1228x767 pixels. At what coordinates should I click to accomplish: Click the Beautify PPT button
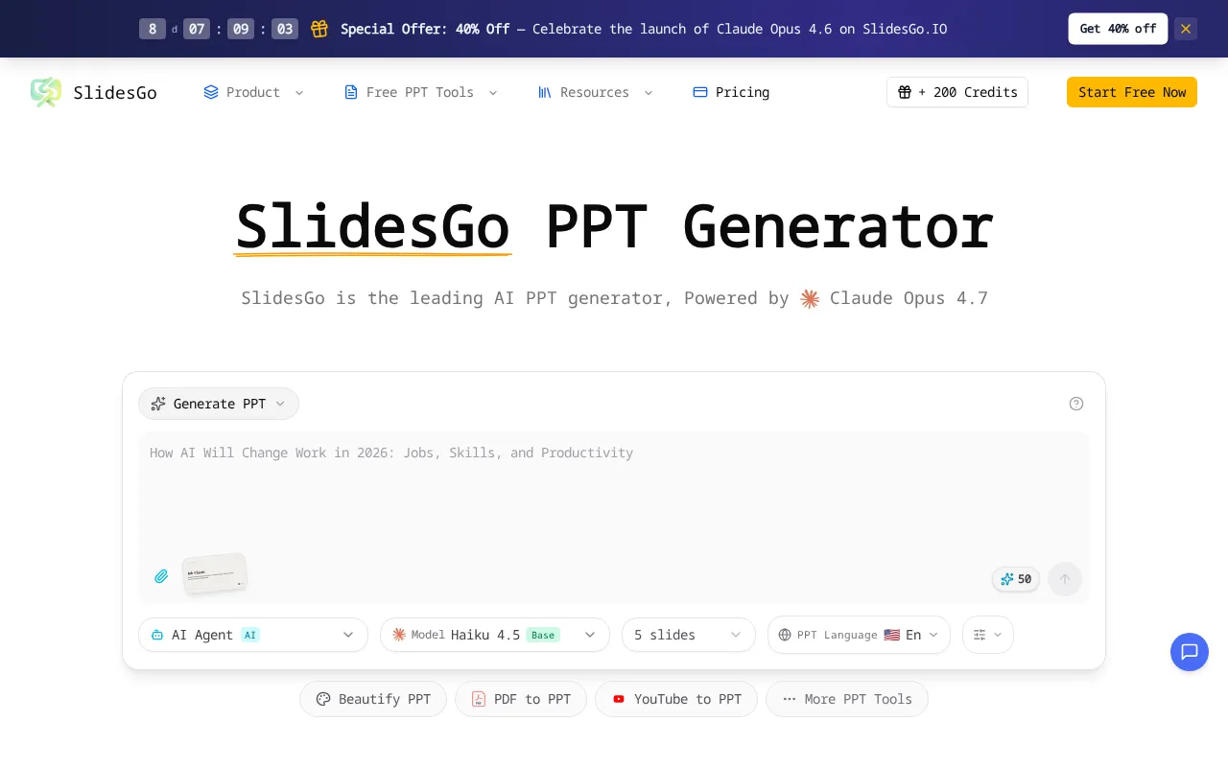[373, 699]
